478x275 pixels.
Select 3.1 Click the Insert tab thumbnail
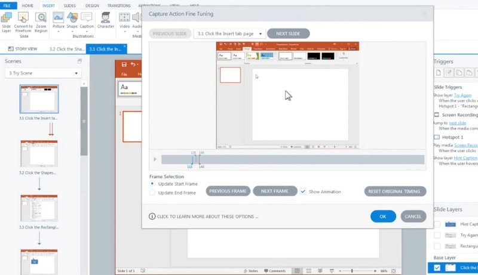[39, 99]
